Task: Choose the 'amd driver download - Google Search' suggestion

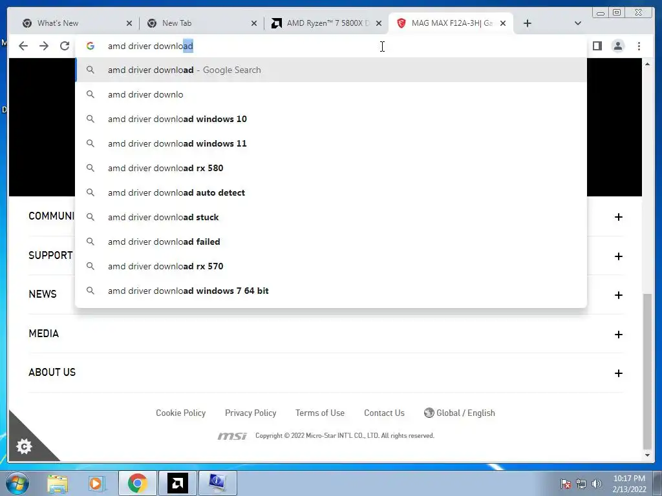Action: click(330, 70)
